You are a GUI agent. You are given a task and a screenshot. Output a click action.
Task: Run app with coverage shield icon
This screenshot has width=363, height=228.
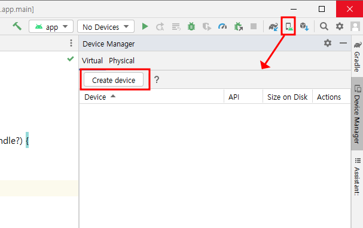click(x=207, y=27)
